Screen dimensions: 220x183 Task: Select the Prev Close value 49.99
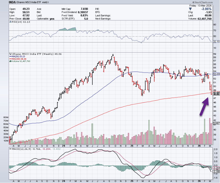(x=26, y=19)
